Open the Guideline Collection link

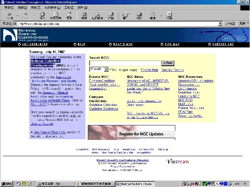[x=103, y=105]
